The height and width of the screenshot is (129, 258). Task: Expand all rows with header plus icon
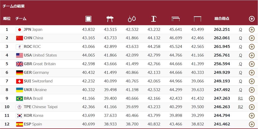(252, 19)
